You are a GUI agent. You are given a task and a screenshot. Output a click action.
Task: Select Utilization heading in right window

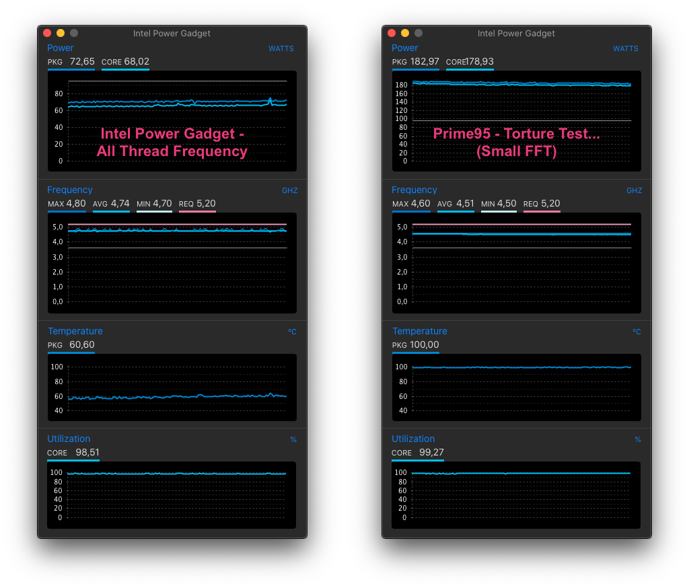click(x=413, y=439)
